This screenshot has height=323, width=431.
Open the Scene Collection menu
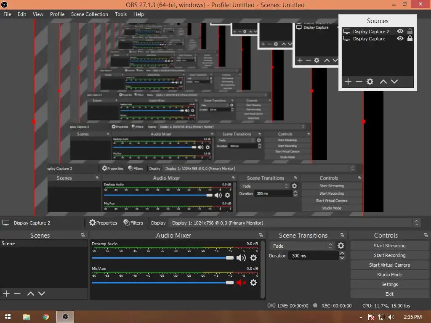point(89,14)
